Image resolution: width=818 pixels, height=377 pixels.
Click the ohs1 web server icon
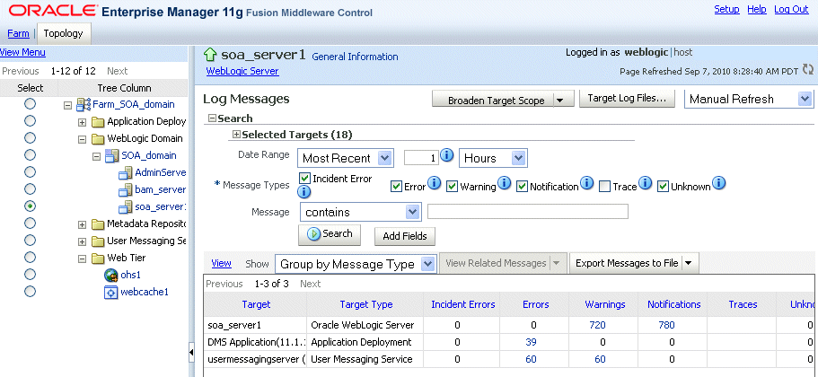coord(111,275)
